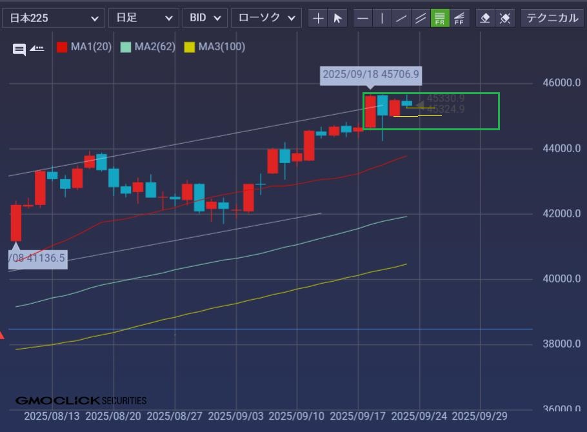The width and height of the screenshot is (587, 432).
Task: Click the red MA1(20) color swatch
Action: (x=62, y=47)
